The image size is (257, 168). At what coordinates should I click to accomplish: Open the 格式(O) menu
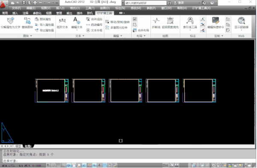tap(75, 8)
